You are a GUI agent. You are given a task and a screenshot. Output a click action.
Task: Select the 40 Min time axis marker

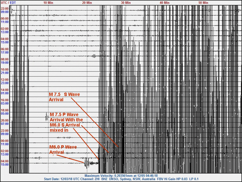coord(165,2)
